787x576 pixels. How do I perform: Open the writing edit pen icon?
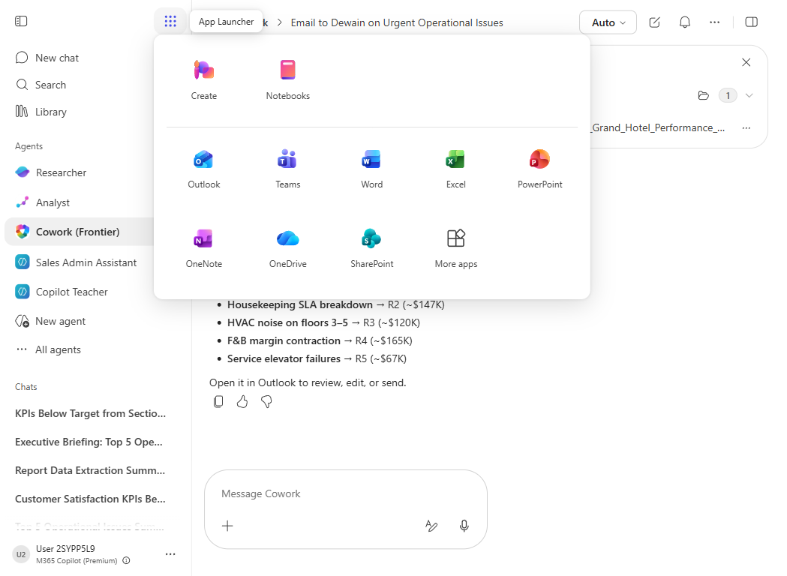tap(431, 526)
